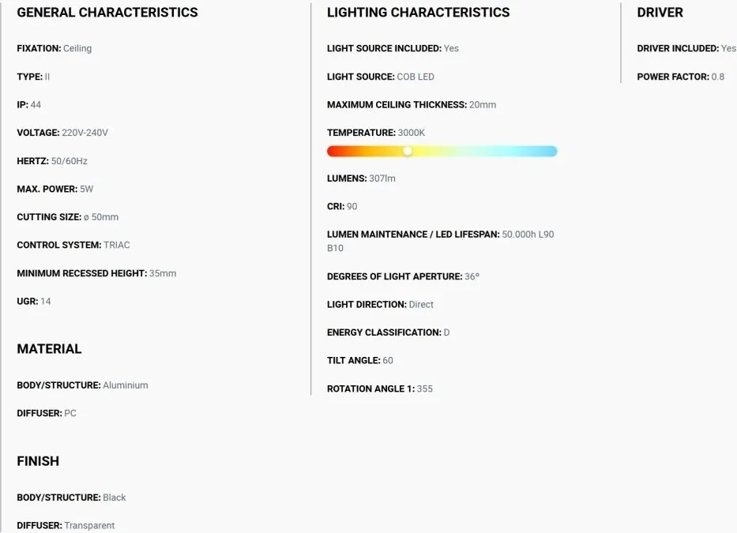
Task: Click the Cutting Size 50mm entry
Action: pos(68,217)
